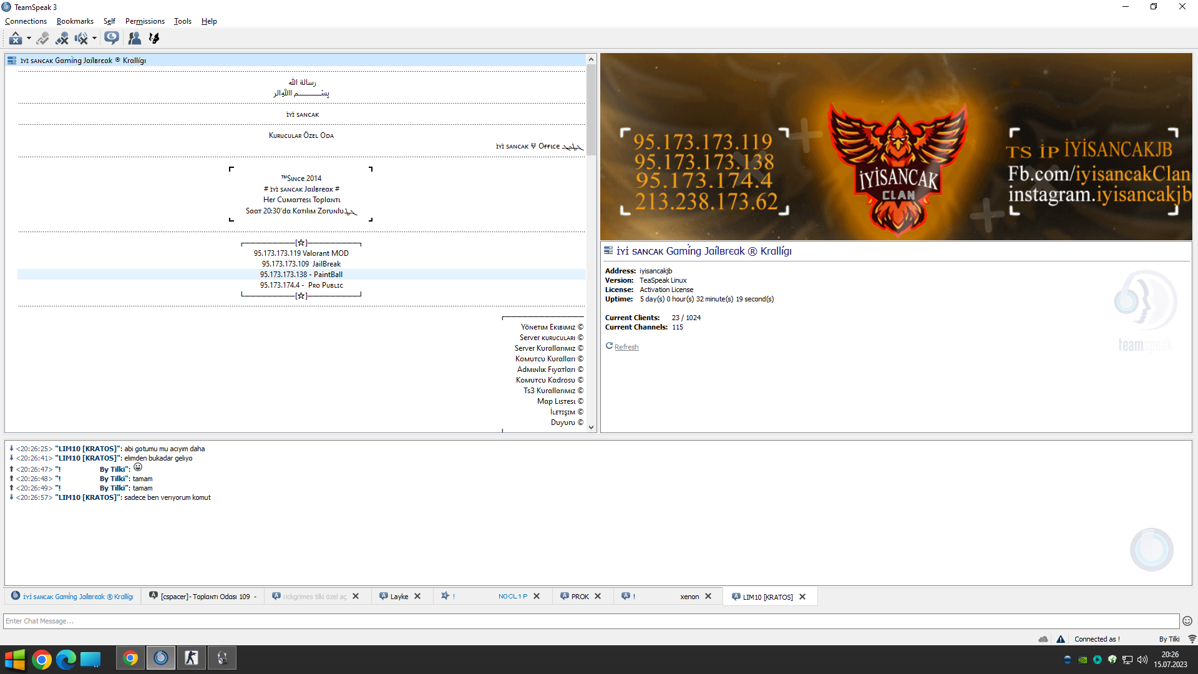Image resolution: width=1198 pixels, height=674 pixels.
Task: Select the Komutcu Kuralları channel
Action: (301, 359)
